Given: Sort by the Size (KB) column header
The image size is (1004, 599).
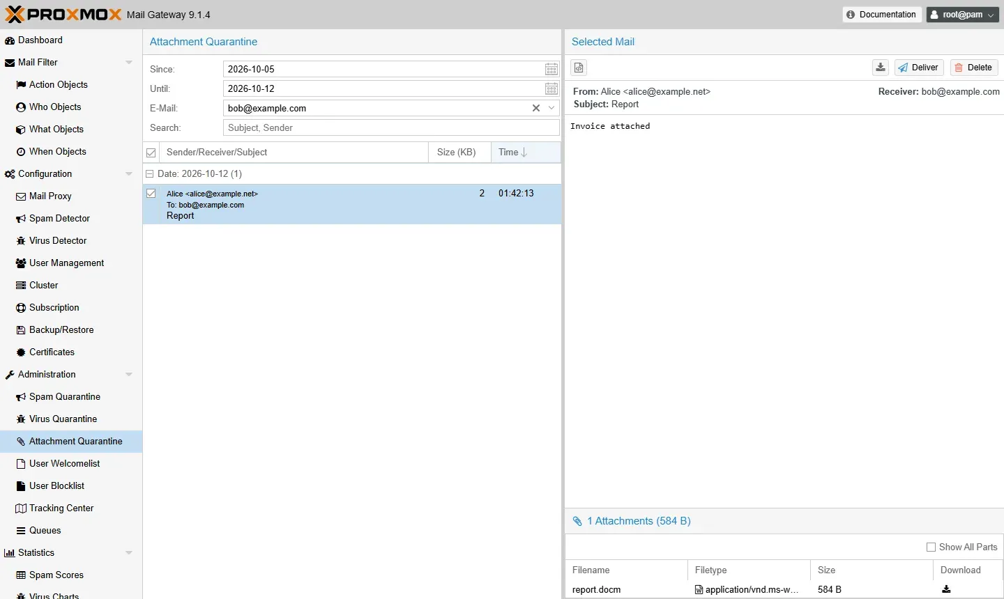Looking at the screenshot, I should coord(459,153).
